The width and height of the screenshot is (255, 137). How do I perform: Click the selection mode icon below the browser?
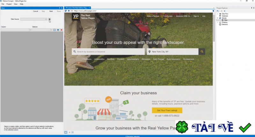66,132
